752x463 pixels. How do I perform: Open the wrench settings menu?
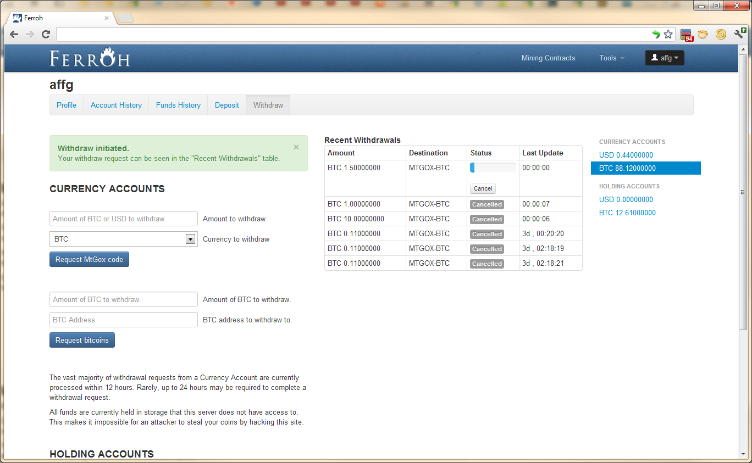(739, 34)
